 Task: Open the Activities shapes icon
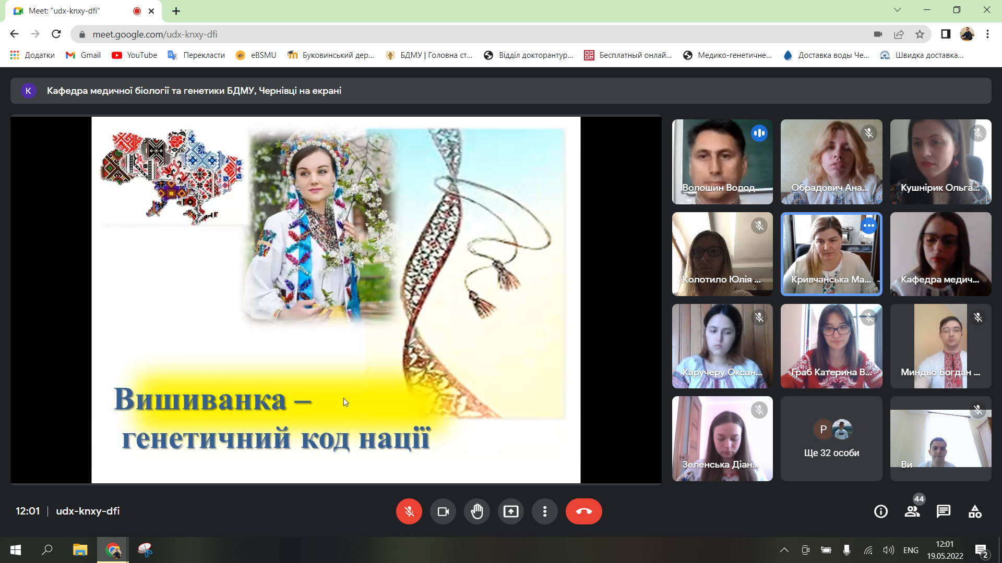point(975,511)
